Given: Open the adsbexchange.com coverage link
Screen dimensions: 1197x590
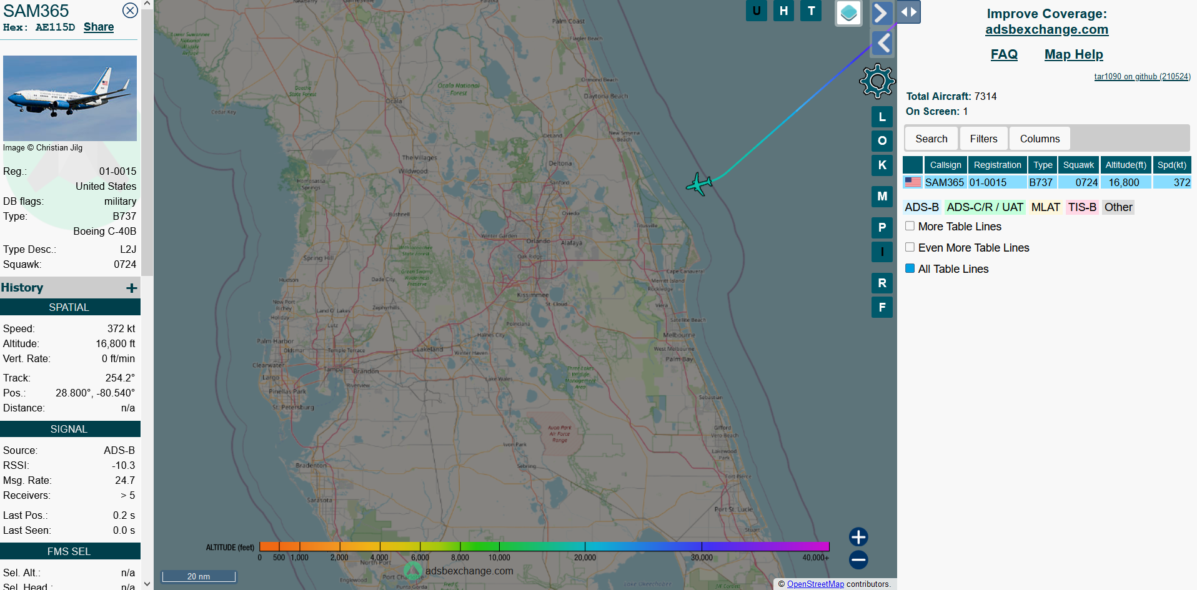Looking at the screenshot, I should coord(1046,29).
